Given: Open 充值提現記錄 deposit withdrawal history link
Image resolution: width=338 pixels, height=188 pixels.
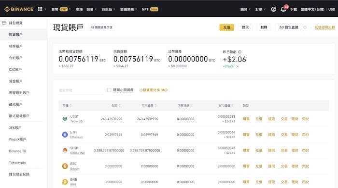Looking at the screenshot, I should pos(325,27).
